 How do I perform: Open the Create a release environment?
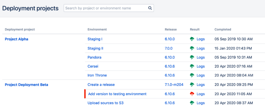pos(101,85)
